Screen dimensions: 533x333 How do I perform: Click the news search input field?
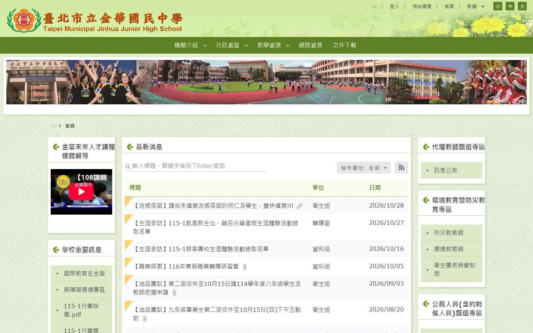[195, 166]
